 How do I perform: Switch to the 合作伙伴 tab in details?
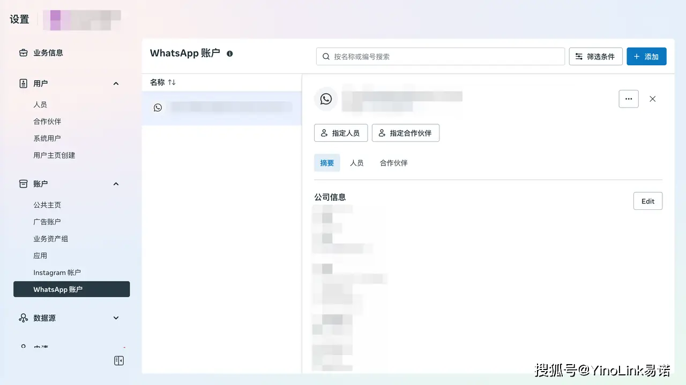click(393, 163)
